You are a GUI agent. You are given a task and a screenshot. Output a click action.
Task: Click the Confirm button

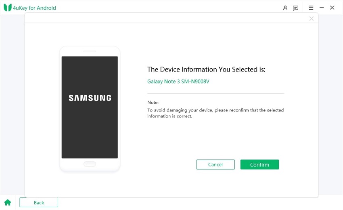(x=259, y=164)
